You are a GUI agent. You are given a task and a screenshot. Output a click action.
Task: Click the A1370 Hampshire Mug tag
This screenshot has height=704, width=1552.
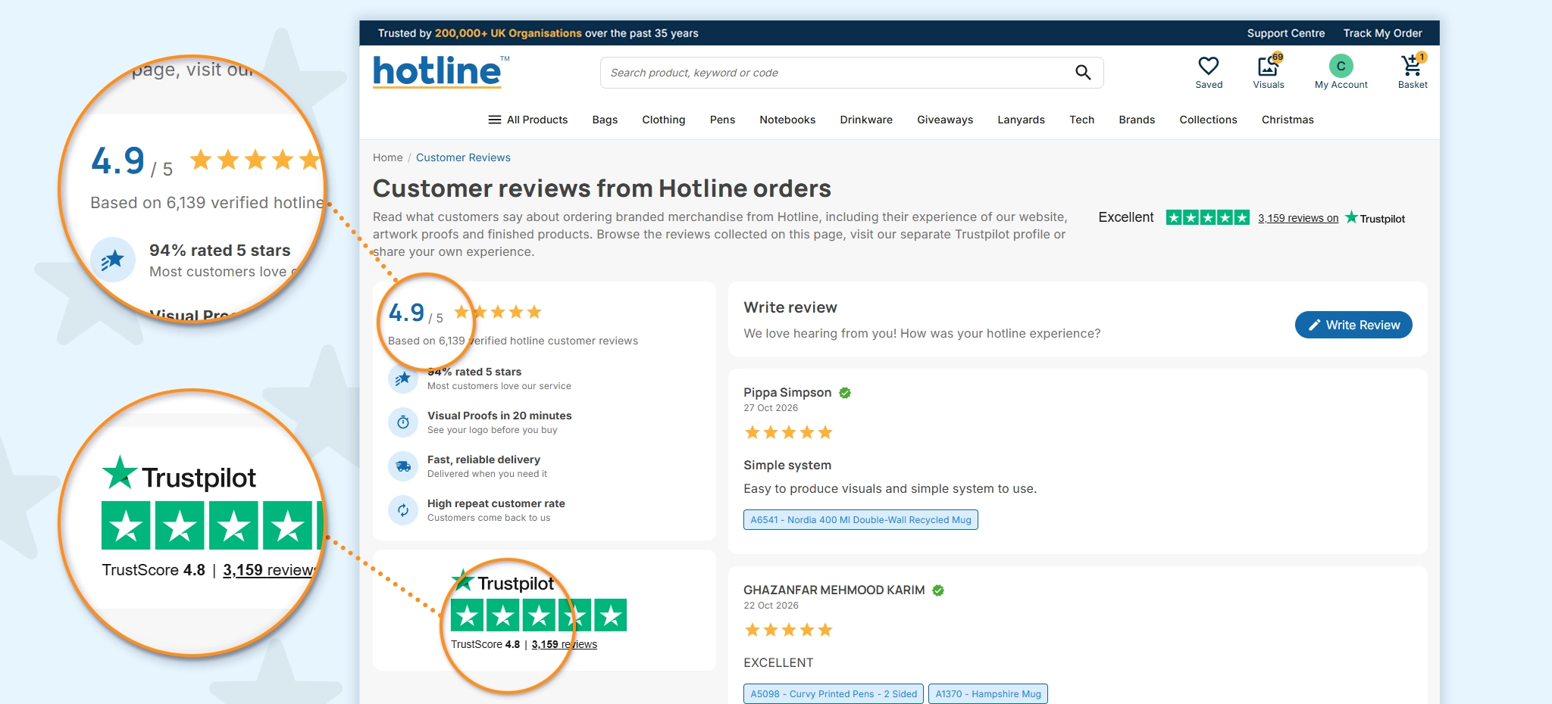tap(988, 693)
